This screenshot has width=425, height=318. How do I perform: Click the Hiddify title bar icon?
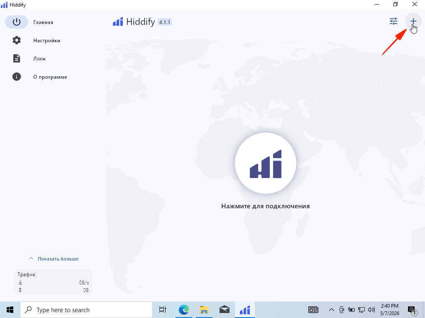[x=4, y=5]
